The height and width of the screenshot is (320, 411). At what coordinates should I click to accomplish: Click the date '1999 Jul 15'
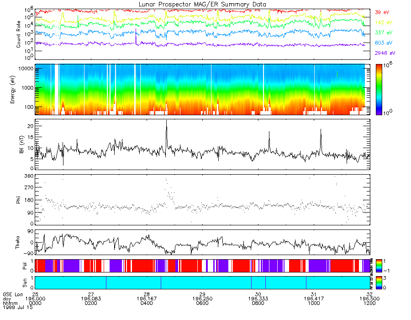click(18, 307)
